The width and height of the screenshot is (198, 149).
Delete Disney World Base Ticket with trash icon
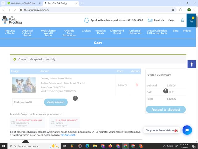(137, 85)
